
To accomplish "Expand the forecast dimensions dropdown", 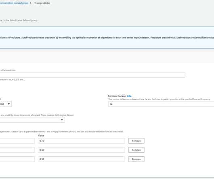I will [32, 120].
